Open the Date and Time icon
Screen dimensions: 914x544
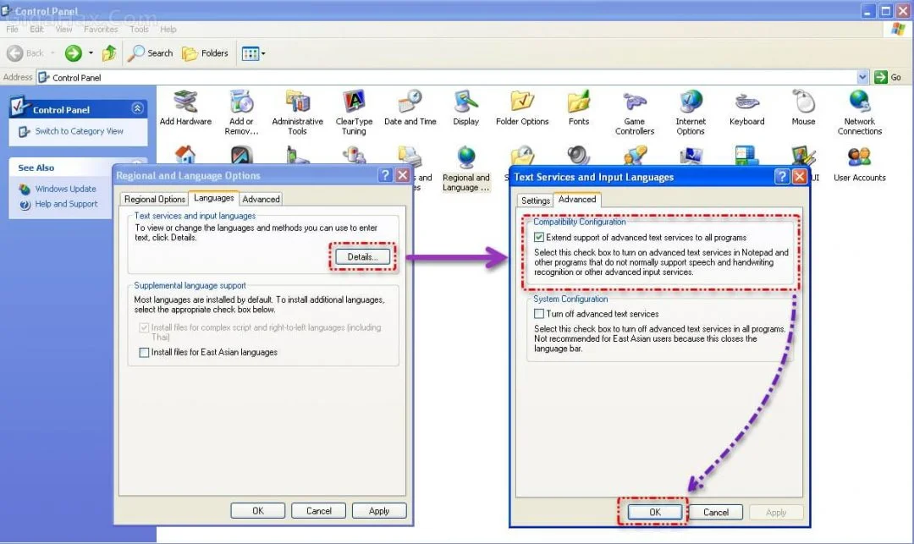pyautogui.click(x=410, y=105)
